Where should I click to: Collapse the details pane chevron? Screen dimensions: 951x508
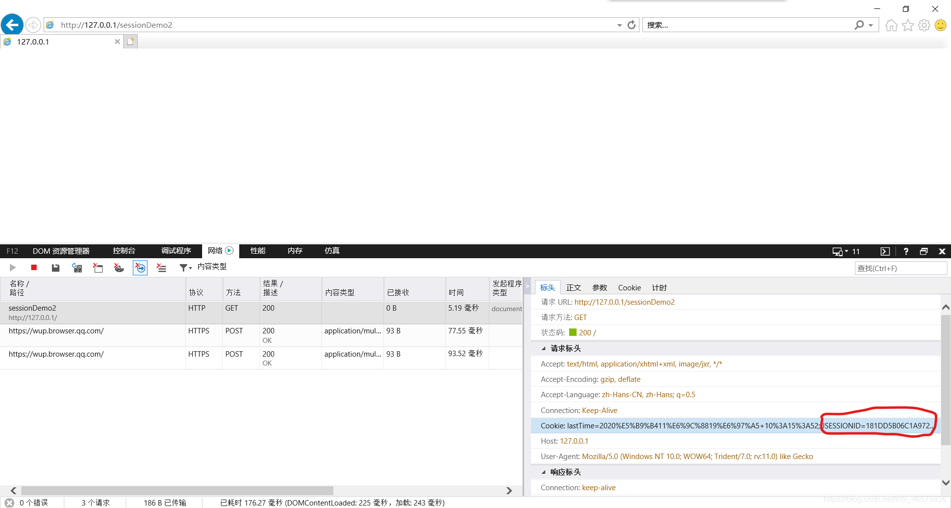(x=528, y=286)
